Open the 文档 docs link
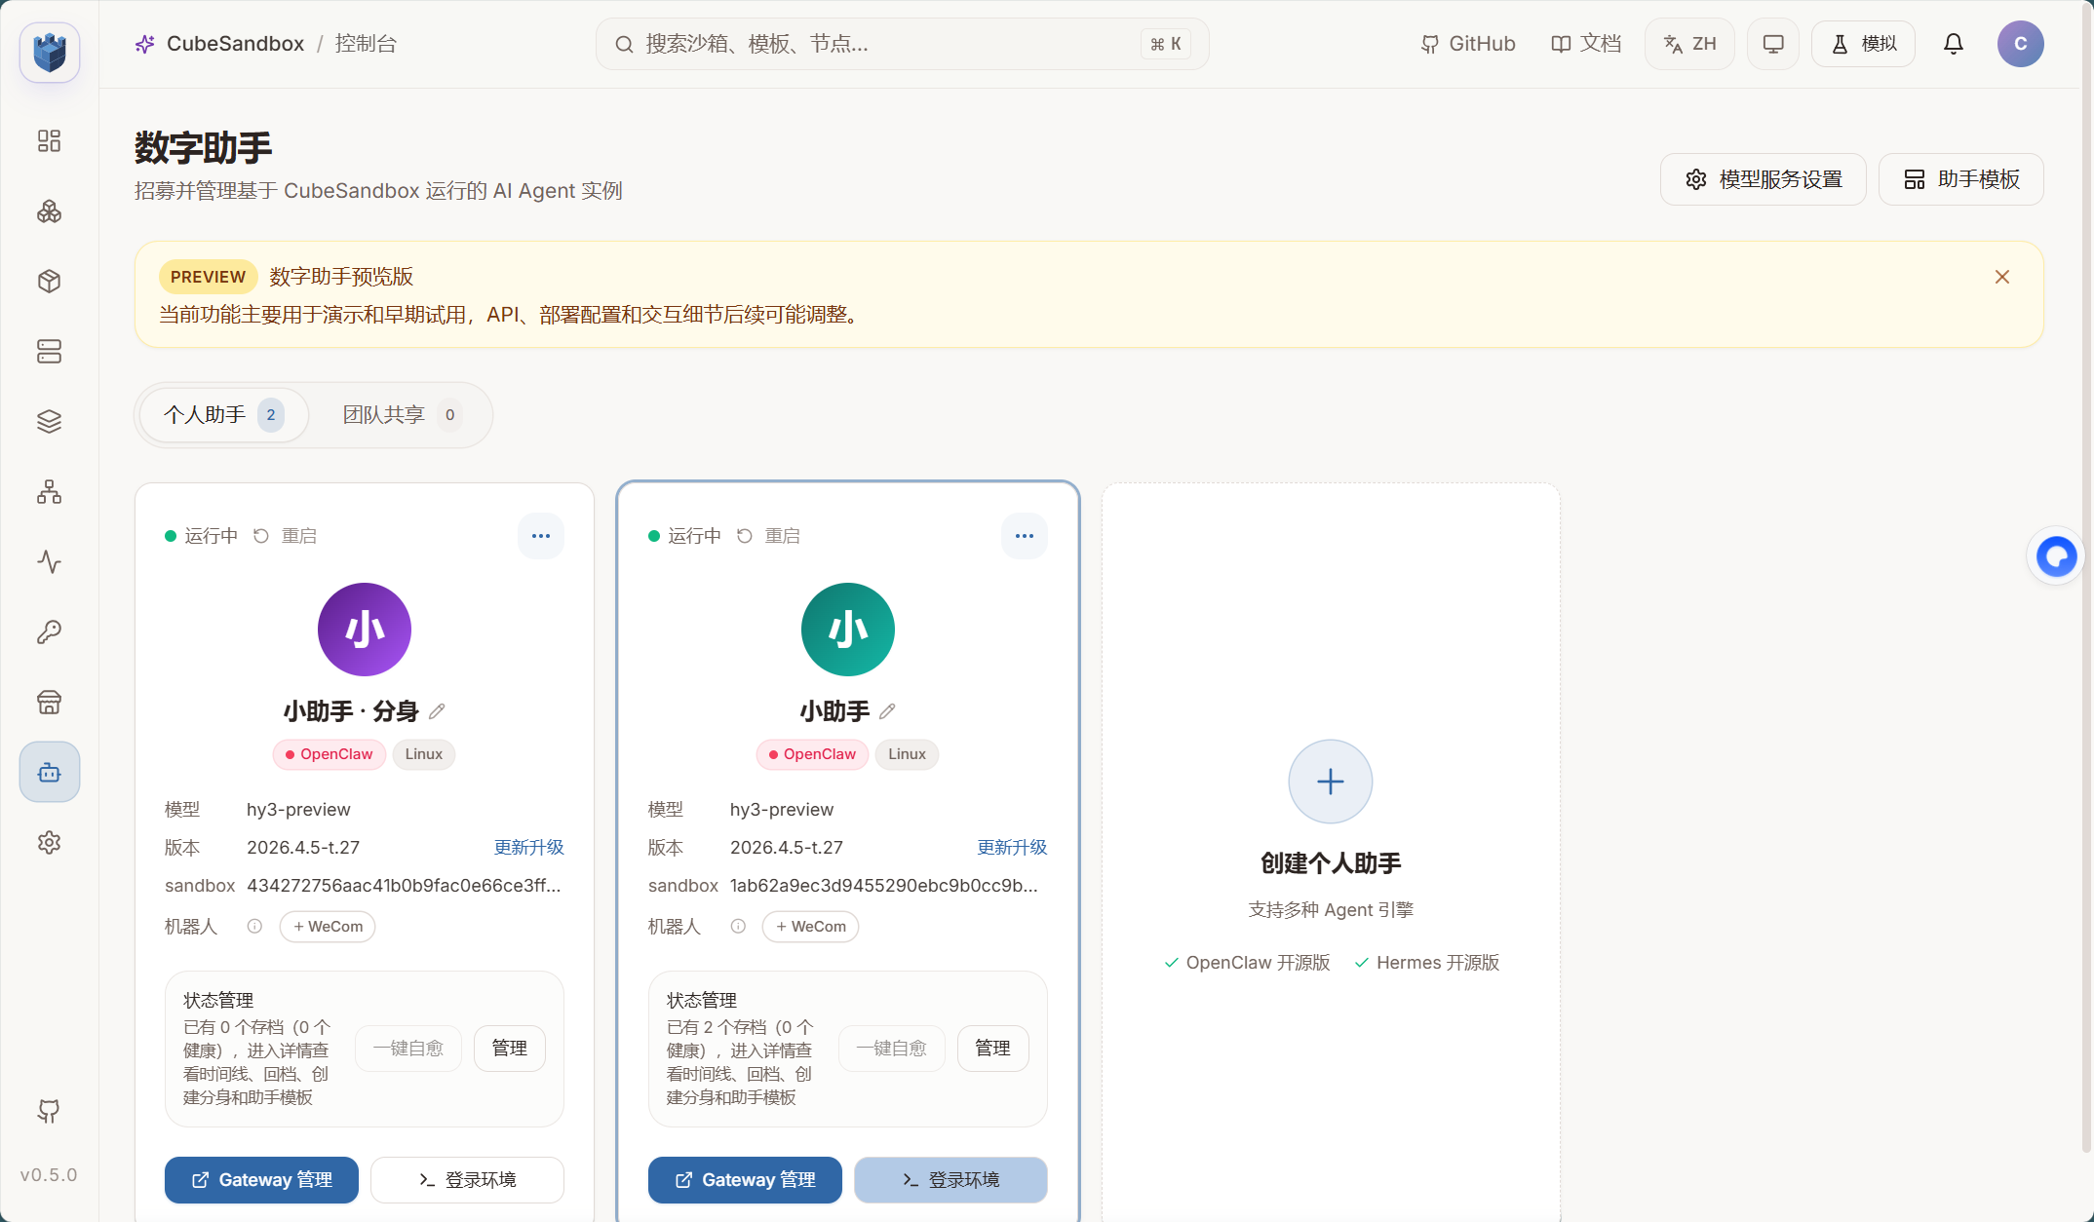Screen dimensions: 2094x1222 (1586, 44)
